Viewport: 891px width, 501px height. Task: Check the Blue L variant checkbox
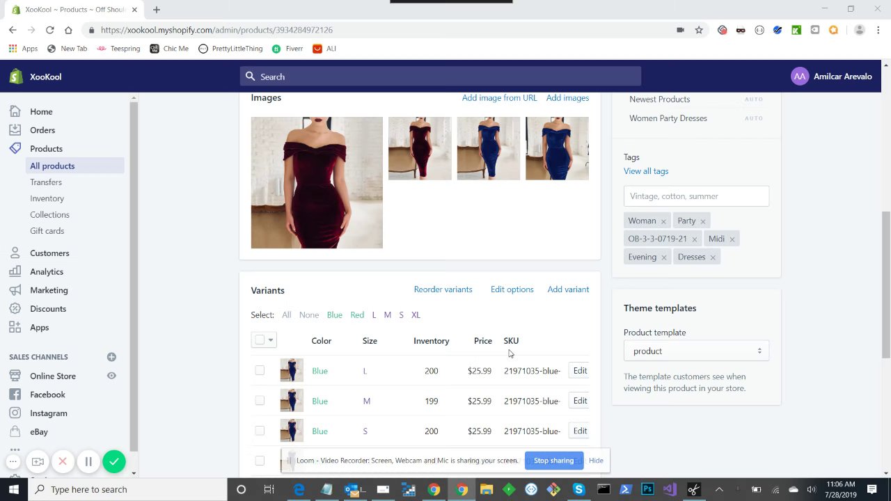click(260, 371)
